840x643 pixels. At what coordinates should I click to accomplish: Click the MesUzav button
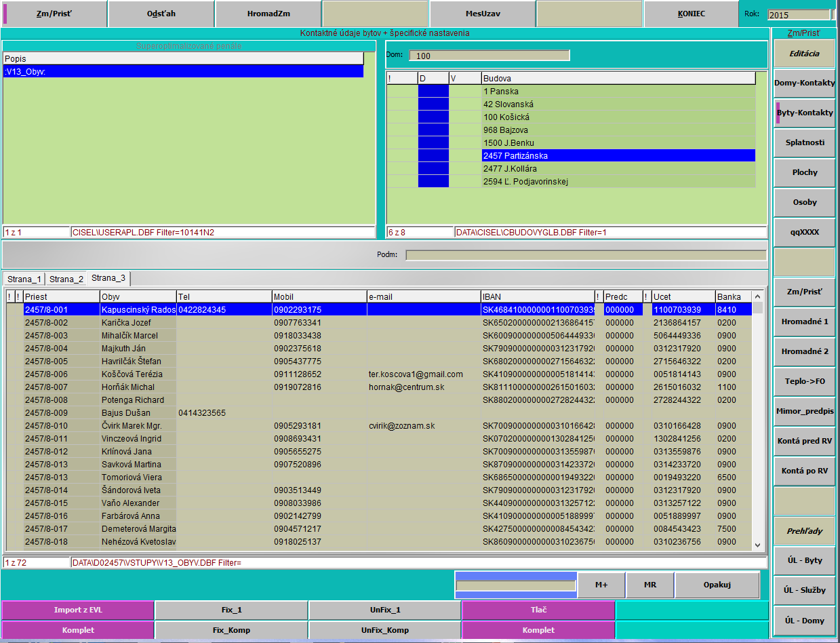pos(482,14)
